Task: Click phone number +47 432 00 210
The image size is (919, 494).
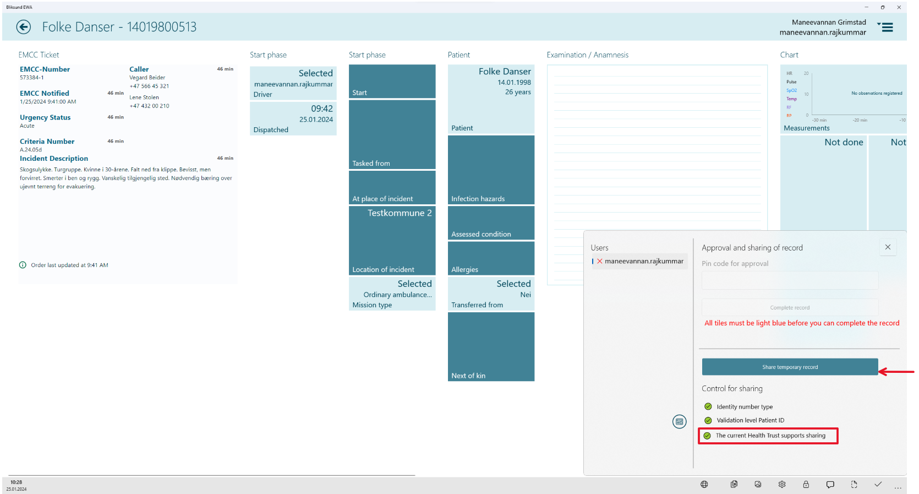Action: tap(149, 106)
